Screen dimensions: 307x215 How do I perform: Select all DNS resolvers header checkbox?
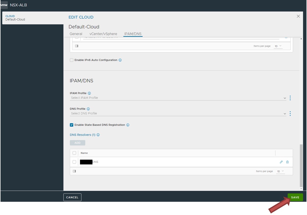[74, 153]
